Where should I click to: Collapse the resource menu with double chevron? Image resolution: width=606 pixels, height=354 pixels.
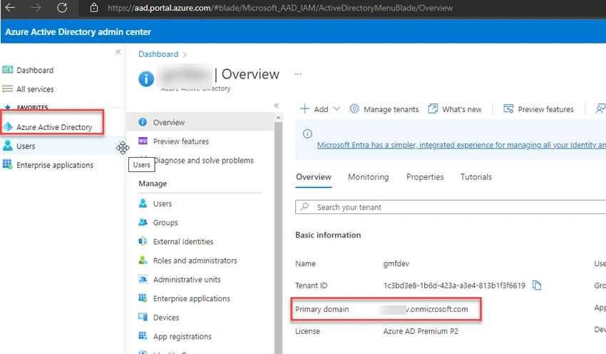pyautogui.click(x=277, y=105)
